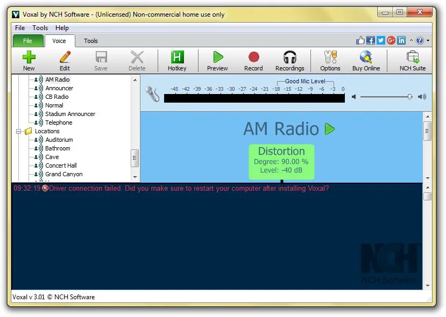Open the Options dialog
The image size is (446, 317).
coord(330,61)
